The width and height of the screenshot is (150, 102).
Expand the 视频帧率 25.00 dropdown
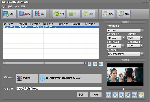click(142, 38)
